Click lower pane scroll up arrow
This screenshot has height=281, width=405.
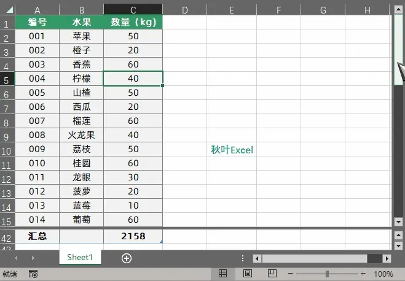coord(398,235)
